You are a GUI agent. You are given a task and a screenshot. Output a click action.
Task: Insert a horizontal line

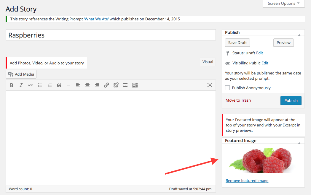[x=68, y=85]
